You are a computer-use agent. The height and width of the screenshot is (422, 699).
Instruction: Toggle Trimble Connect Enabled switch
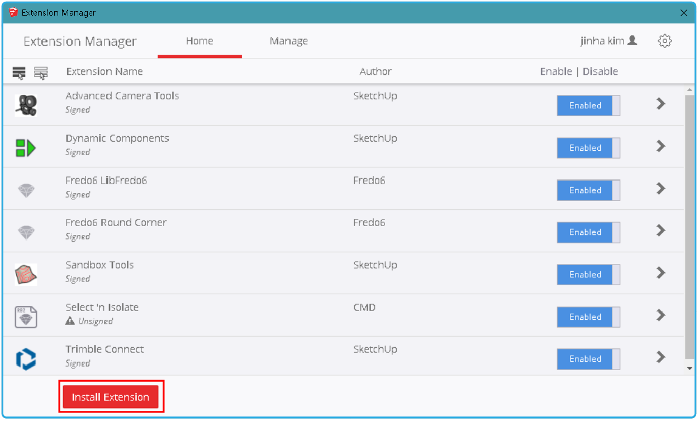[x=588, y=359]
